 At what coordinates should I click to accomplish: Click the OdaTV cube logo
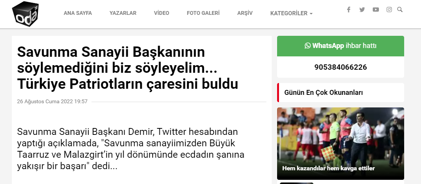[25, 14]
